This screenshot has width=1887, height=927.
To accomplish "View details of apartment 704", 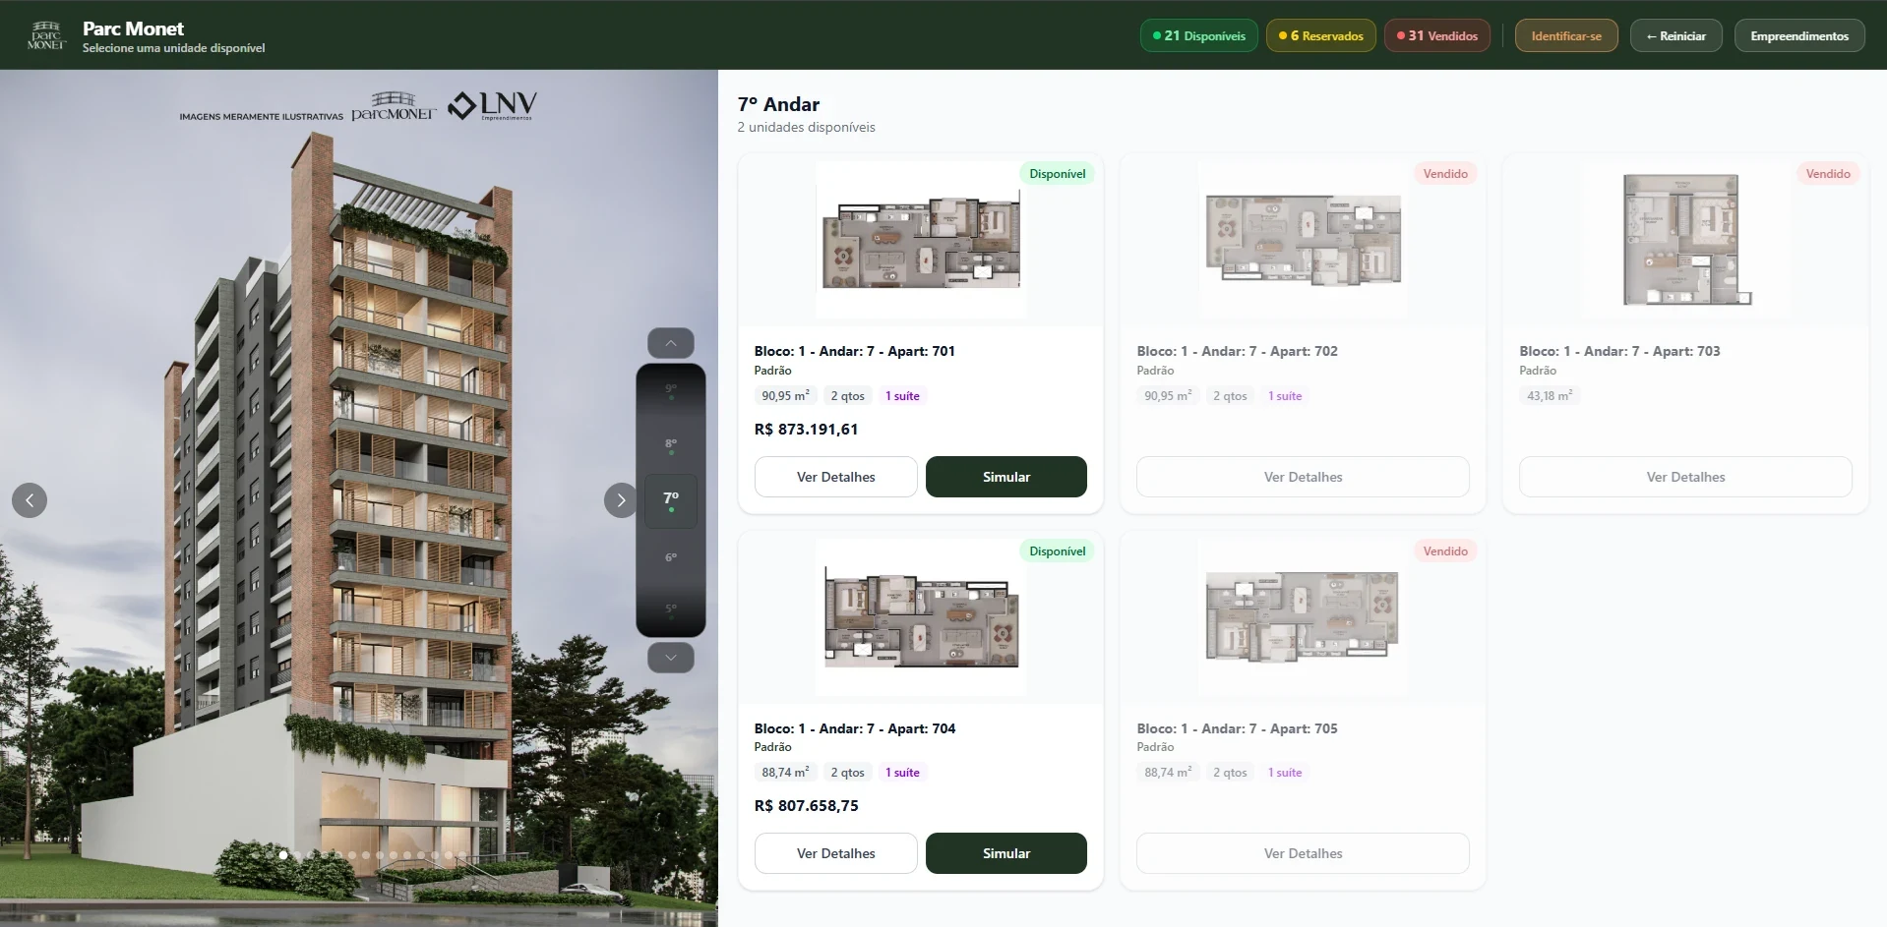I will 835,853.
